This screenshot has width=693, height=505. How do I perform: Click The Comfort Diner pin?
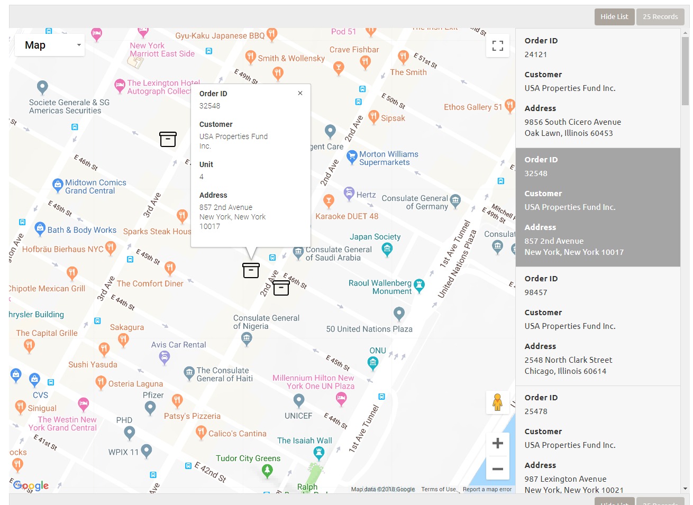click(x=170, y=269)
